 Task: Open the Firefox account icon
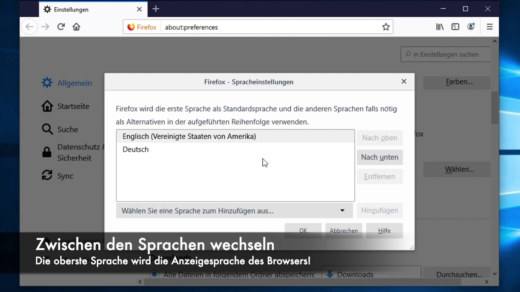point(471,27)
